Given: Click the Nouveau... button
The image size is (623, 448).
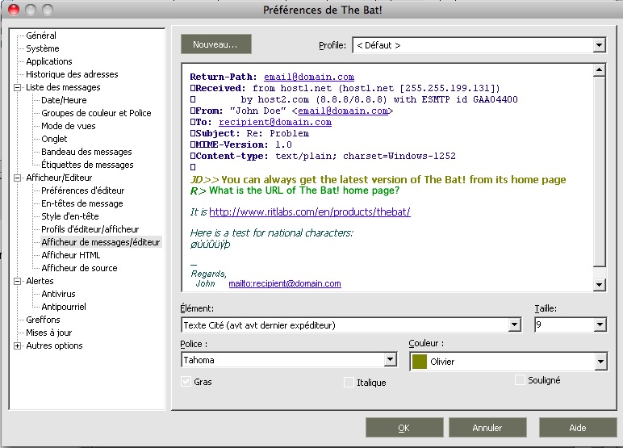Looking at the screenshot, I should point(215,44).
